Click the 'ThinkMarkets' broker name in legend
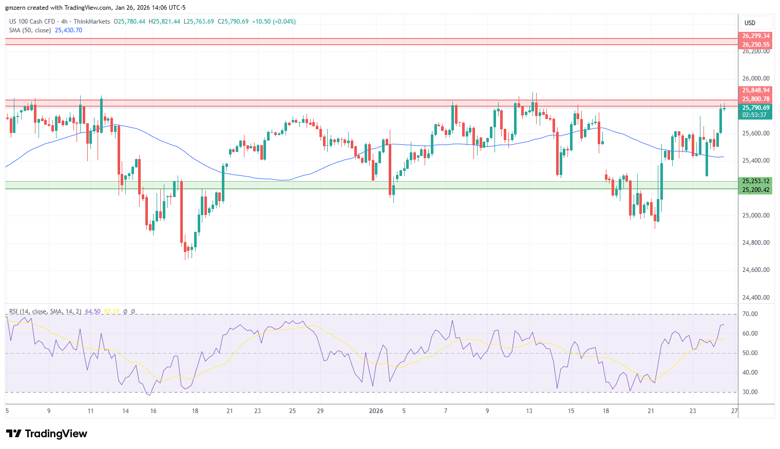Image resolution: width=780 pixels, height=449 pixels. pos(91,22)
